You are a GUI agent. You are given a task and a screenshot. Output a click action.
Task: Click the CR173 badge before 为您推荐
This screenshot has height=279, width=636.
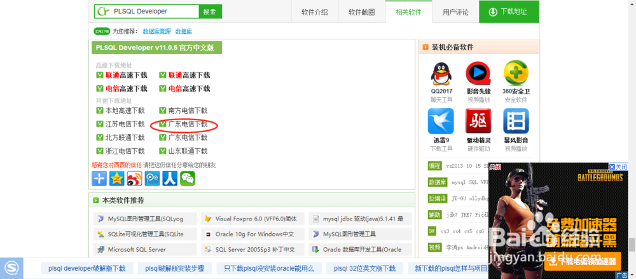pyautogui.click(x=102, y=31)
